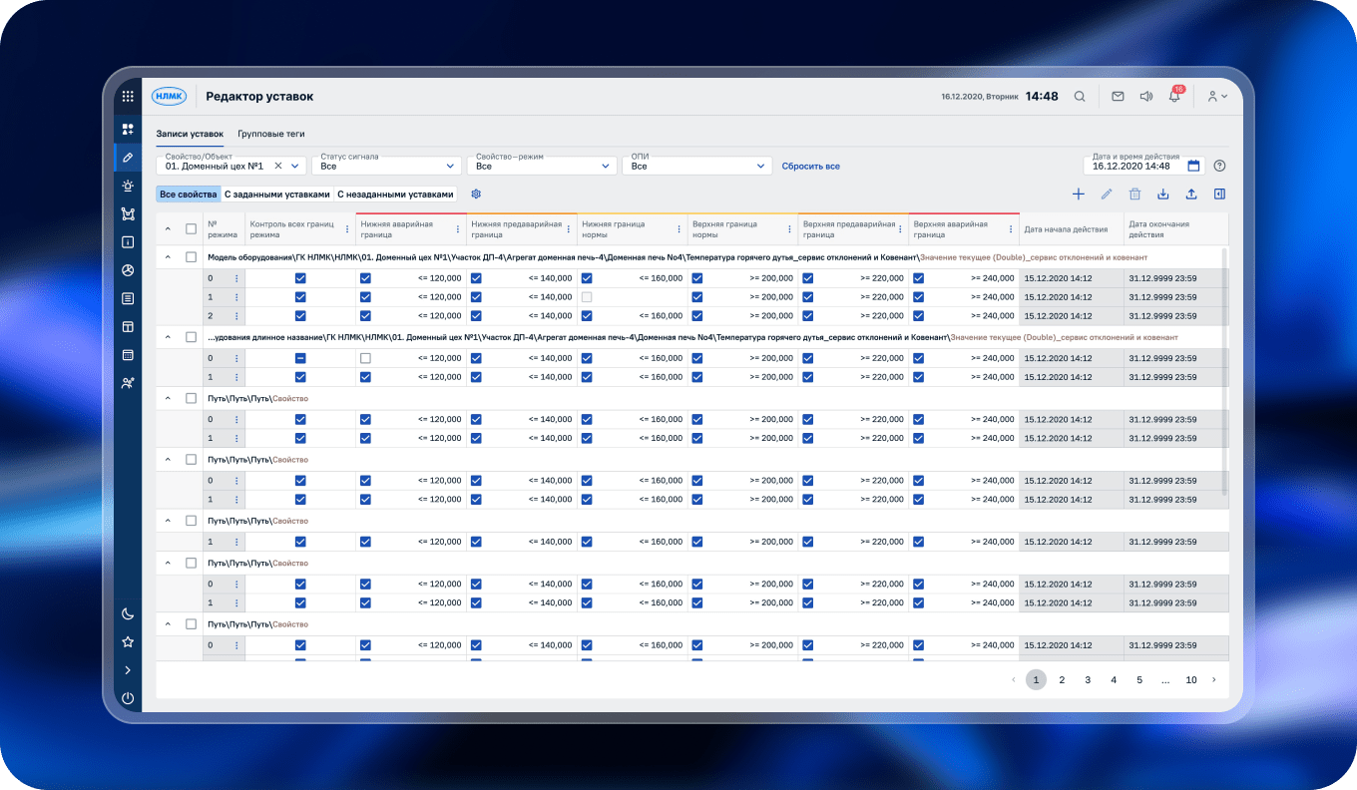
Task: Select the 'С незаданными уставками' filter
Action: click(x=395, y=195)
